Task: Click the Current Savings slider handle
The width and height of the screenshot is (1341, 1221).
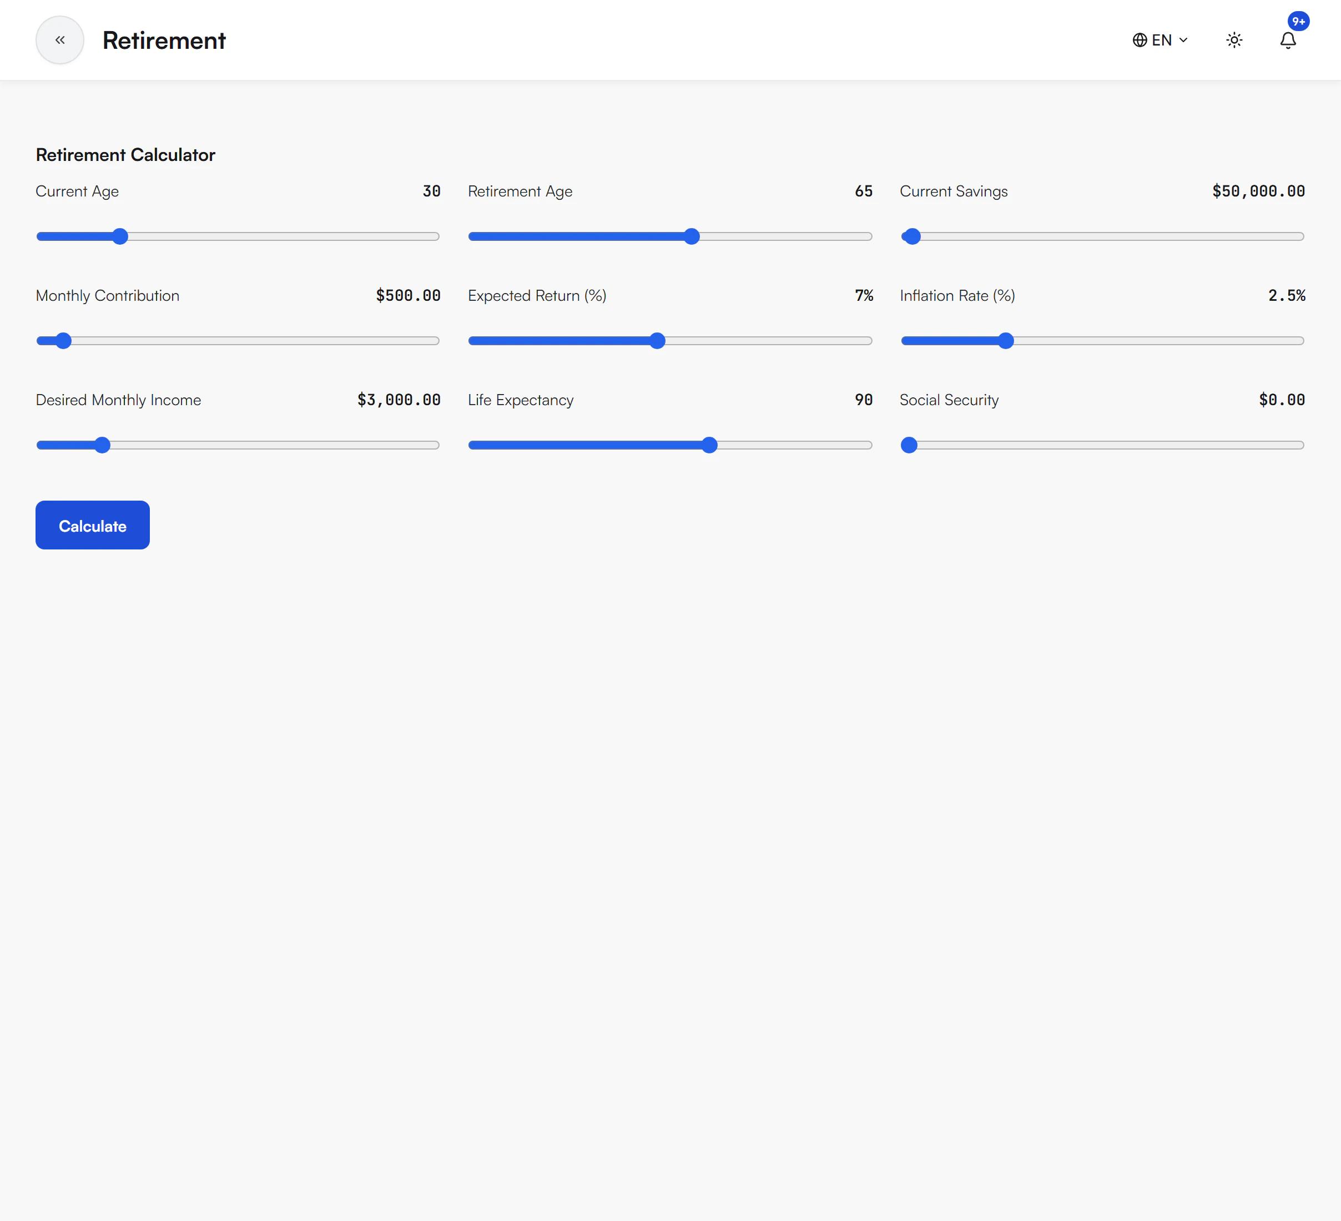Action: click(x=913, y=236)
